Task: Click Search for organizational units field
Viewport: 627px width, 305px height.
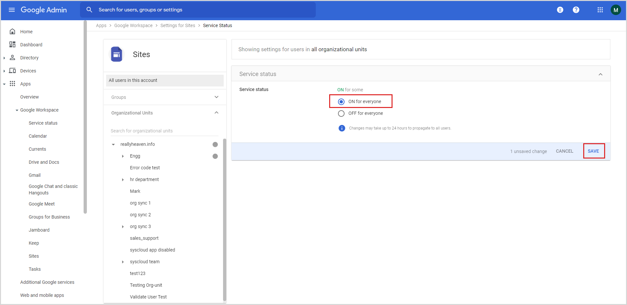Action: click(165, 131)
